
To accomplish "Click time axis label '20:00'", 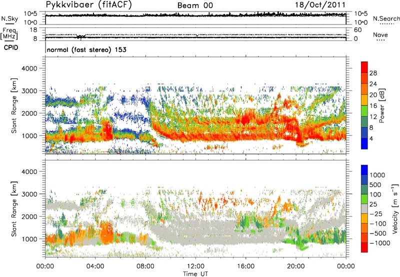I will pyautogui.click(x=296, y=266).
